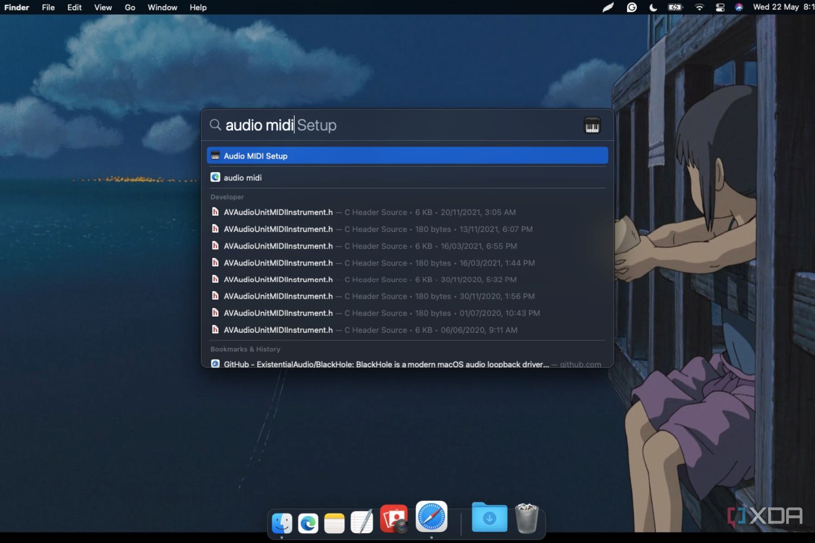Open AVAudioUnitMIDIInstrument.h dated 16/03/2021, 1:44 PM
815x543 pixels.
[x=407, y=263]
